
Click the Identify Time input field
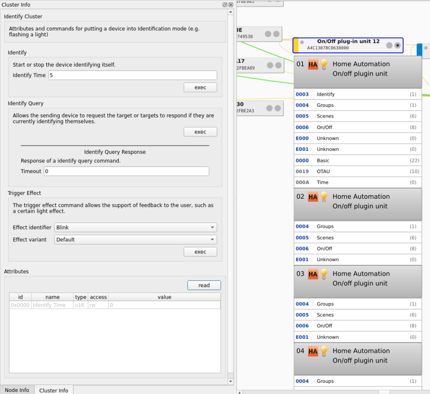(x=133, y=75)
